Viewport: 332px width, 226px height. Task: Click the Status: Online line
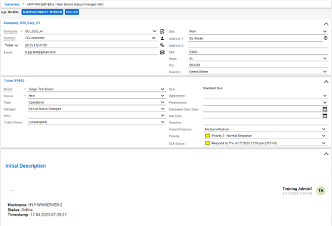tap(20, 210)
